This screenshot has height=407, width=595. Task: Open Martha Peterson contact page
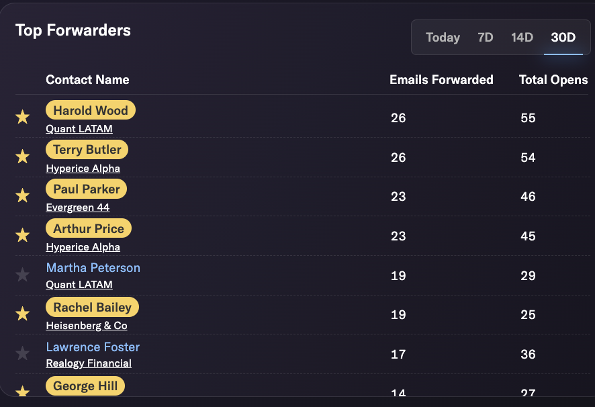93,268
